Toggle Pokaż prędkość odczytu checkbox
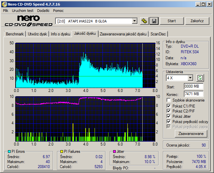This screenshot has width=214, height=173. point(169,121)
